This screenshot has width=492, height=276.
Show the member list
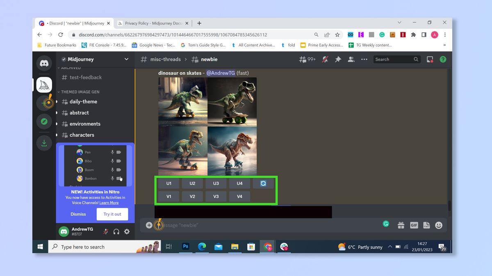coord(351,59)
